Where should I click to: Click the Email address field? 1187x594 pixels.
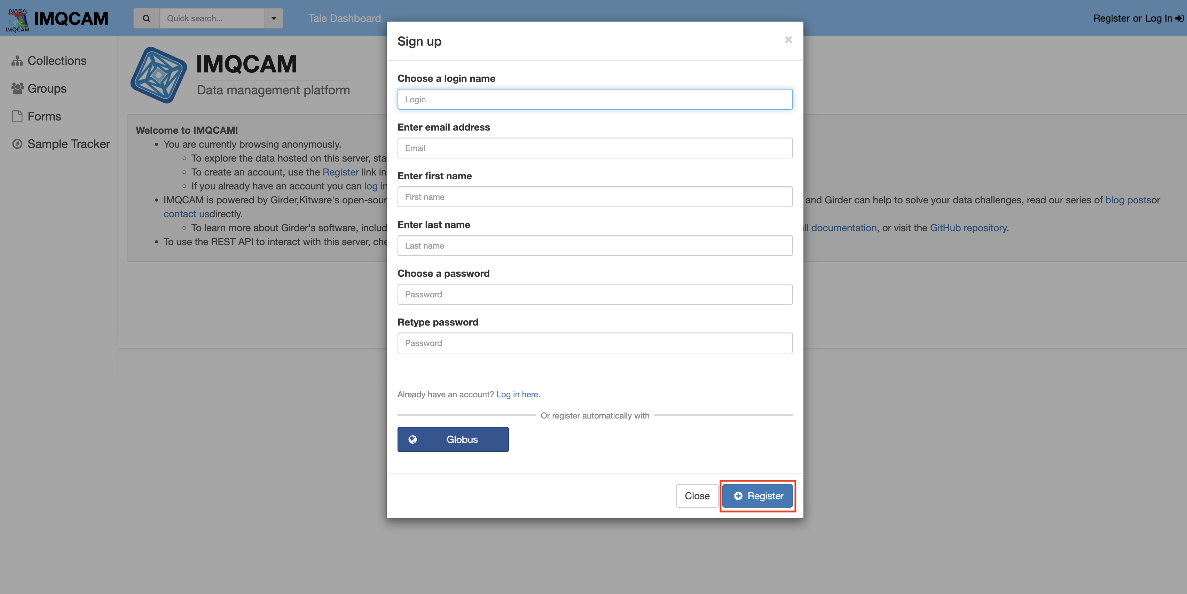click(x=595, y=148)
